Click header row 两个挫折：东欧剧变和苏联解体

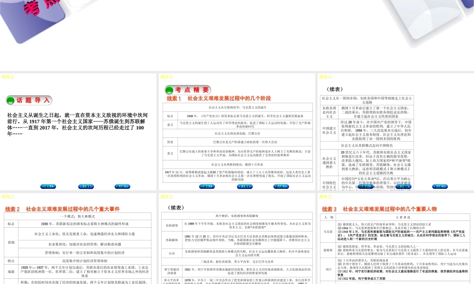(237, 216)
